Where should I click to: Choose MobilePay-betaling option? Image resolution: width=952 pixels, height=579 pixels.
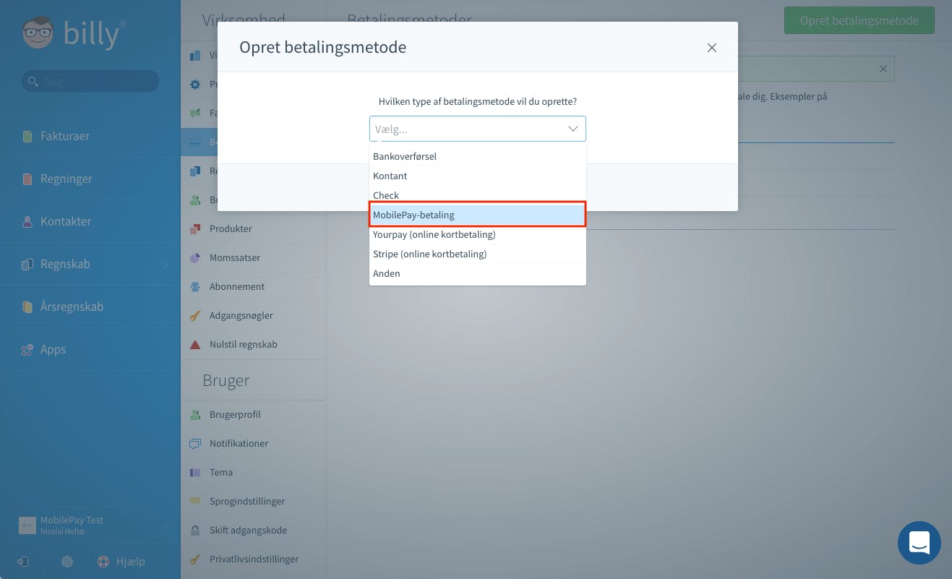click(x=478, y=215)
